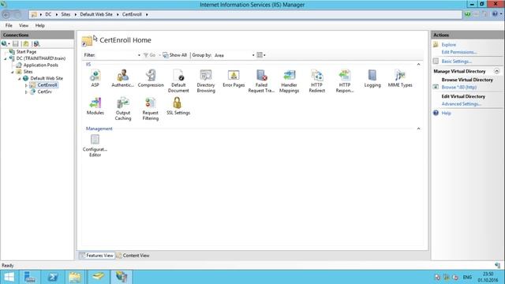Click the Help link in Actions pane
The image size is (505, 284).
coord(446,113)
